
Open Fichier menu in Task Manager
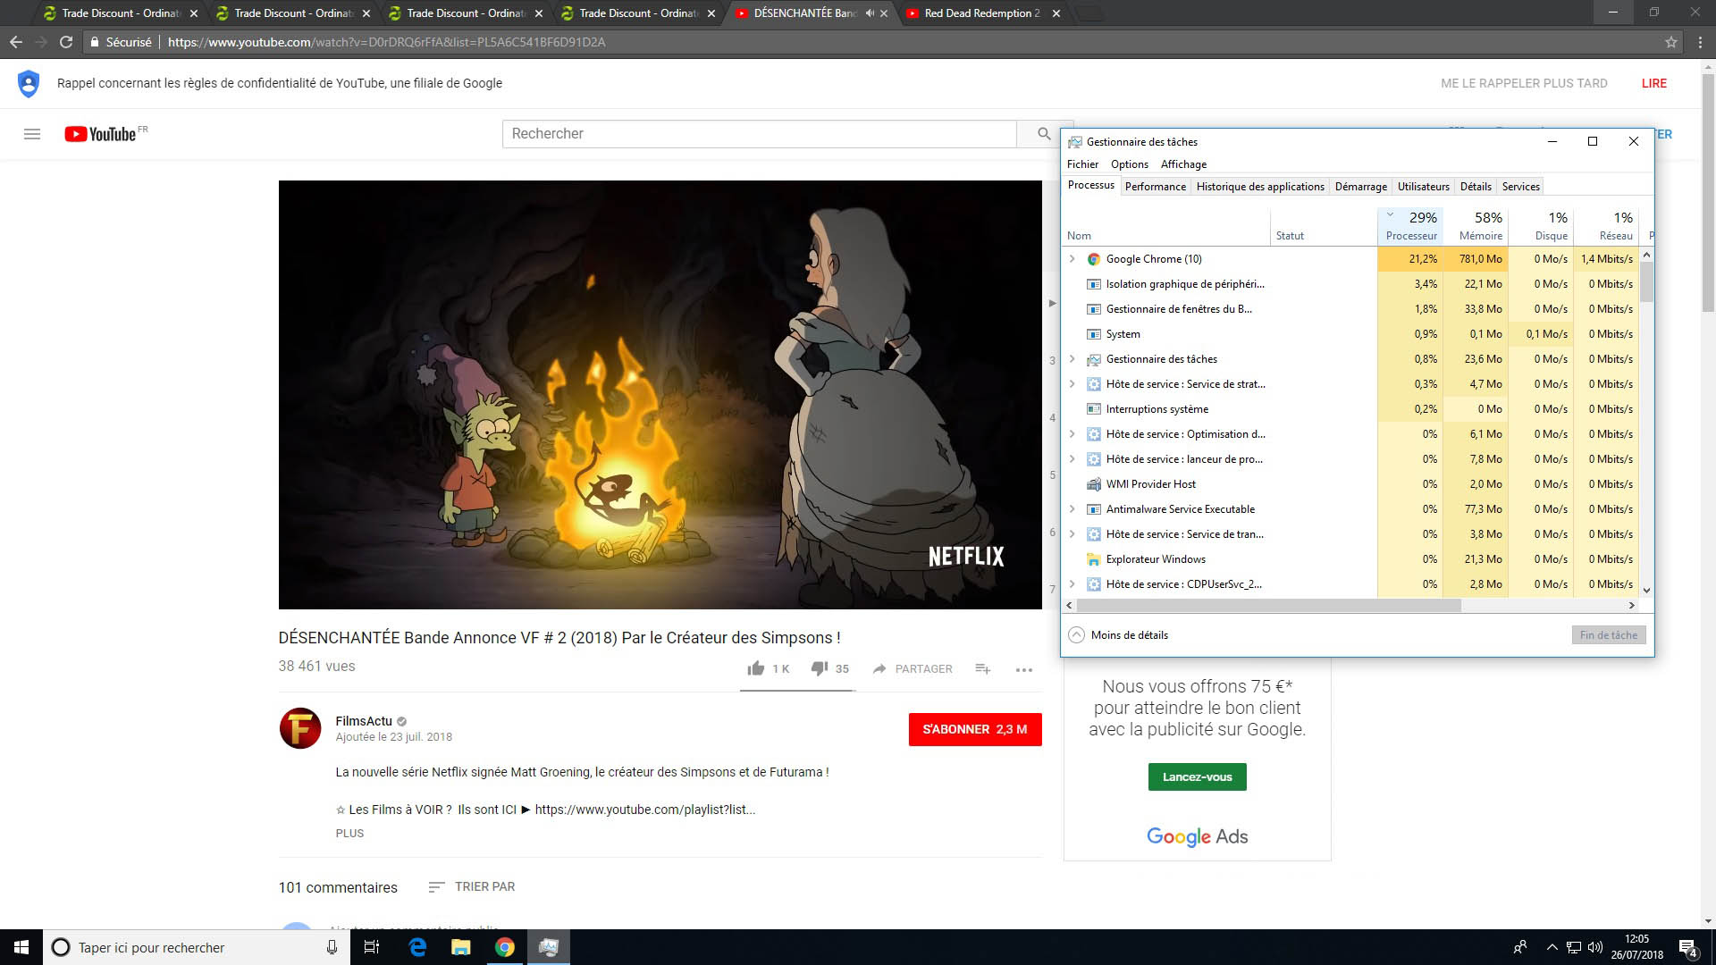pos(1082,164)
